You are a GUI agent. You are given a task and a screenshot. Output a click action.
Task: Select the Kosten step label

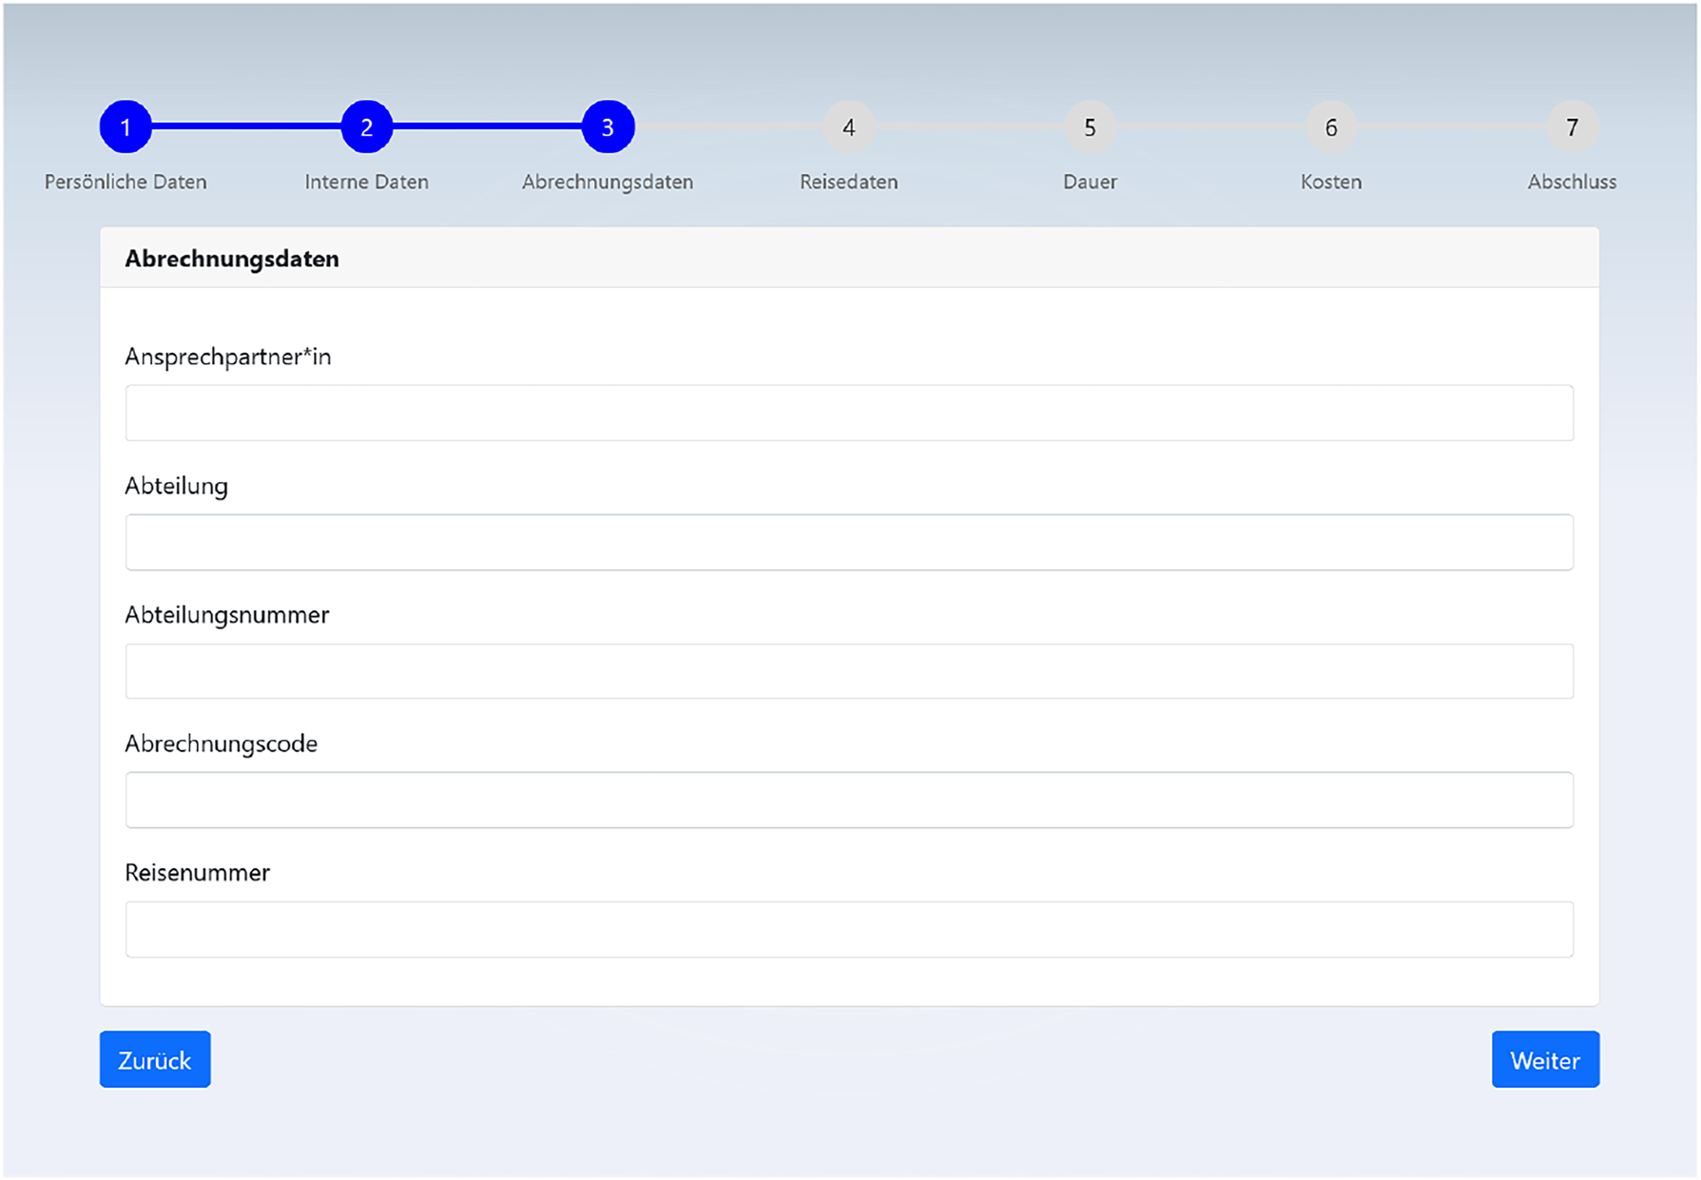[x=1331, y=182]
